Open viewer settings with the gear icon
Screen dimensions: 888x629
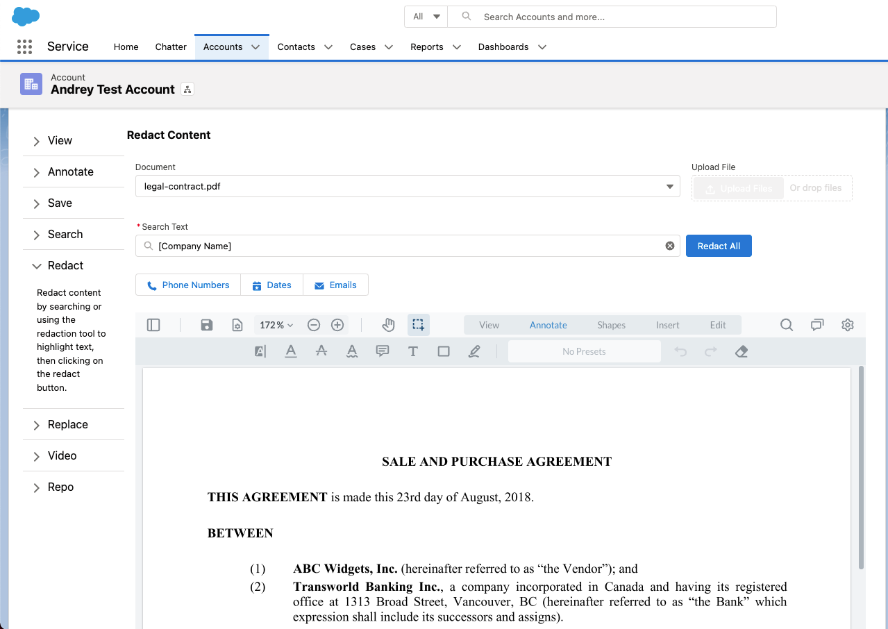[847, 324]
